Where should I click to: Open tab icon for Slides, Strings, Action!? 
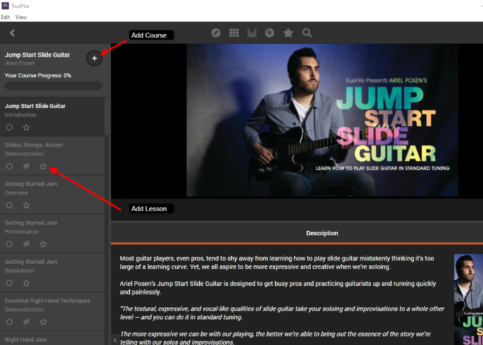pyautogui.click(x=26, y=167)
